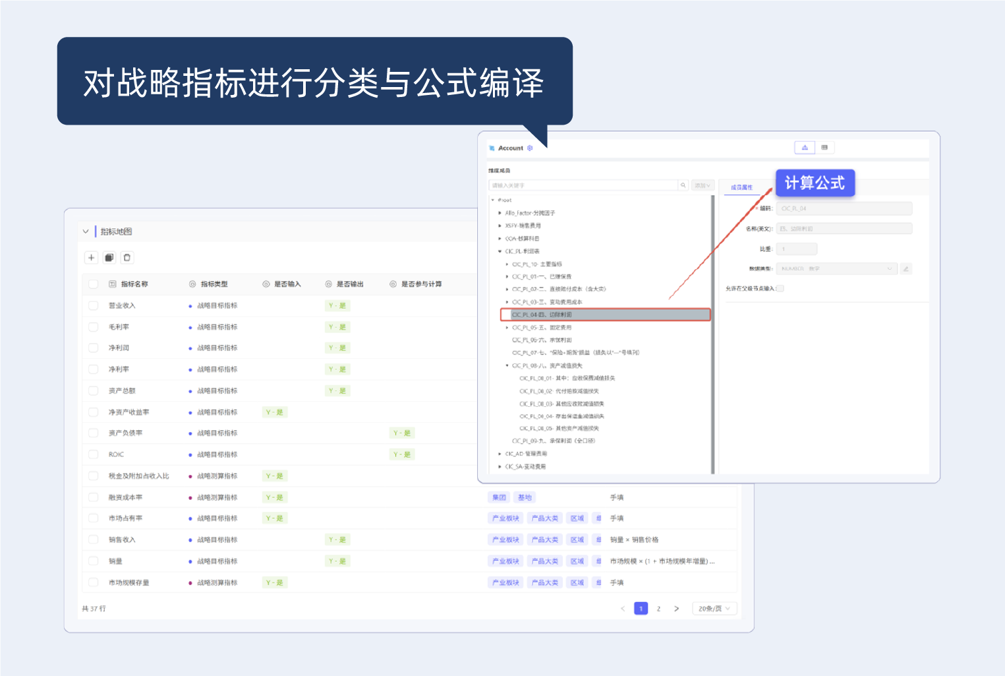Click the 市场规模存量 indicator name
Screen dimensions: 1005x676
[x=129, y=583]
